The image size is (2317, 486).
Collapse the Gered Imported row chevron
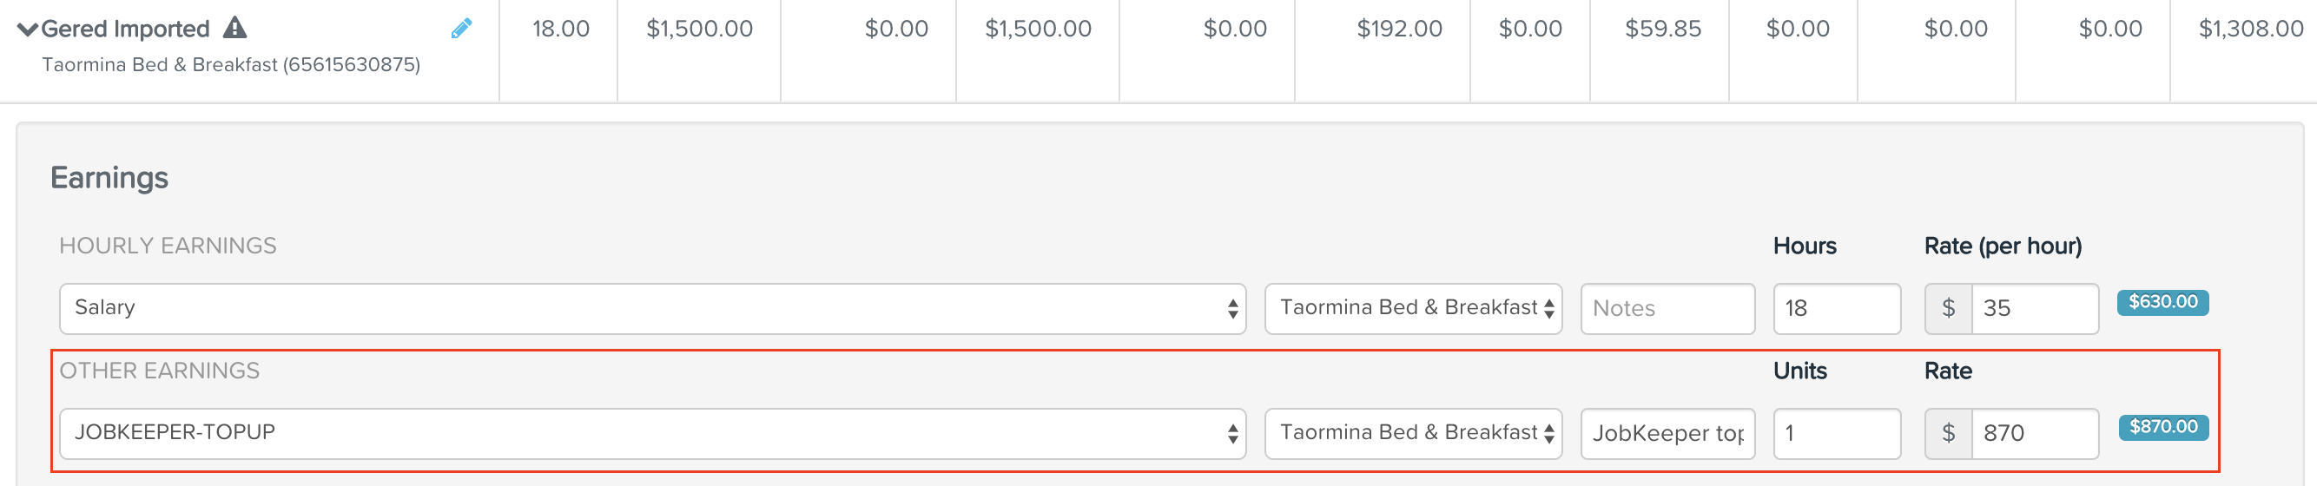[28, 30]
